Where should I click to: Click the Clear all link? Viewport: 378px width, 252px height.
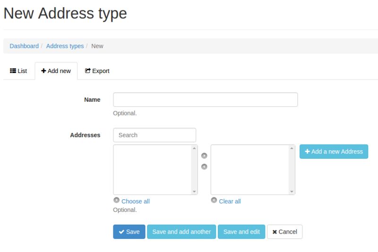(230, 201)
